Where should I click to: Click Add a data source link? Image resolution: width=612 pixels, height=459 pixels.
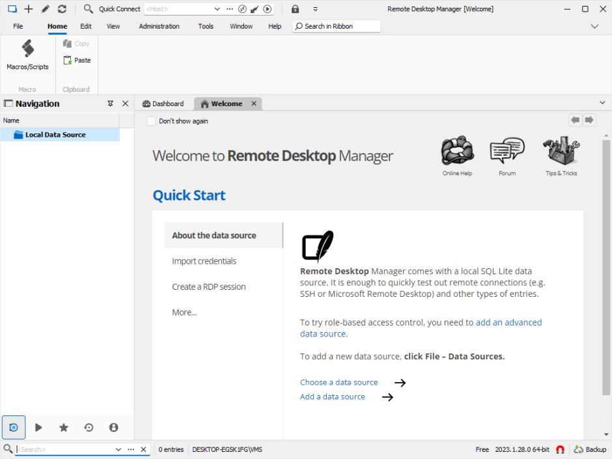point(333,397)
